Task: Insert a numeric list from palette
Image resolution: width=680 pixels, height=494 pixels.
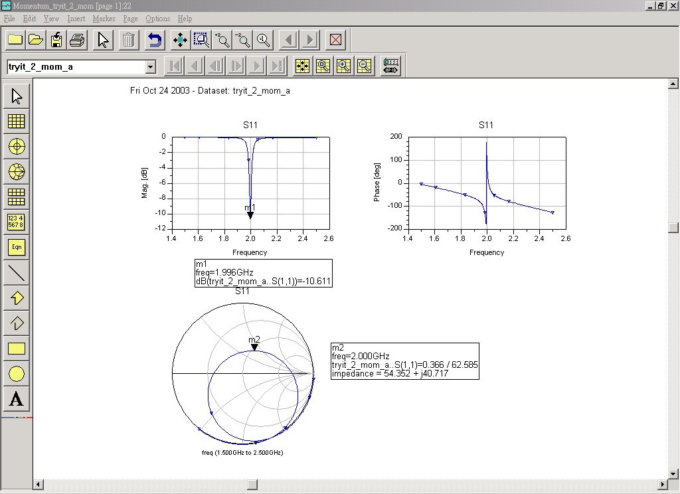Action: click(17, 222)
